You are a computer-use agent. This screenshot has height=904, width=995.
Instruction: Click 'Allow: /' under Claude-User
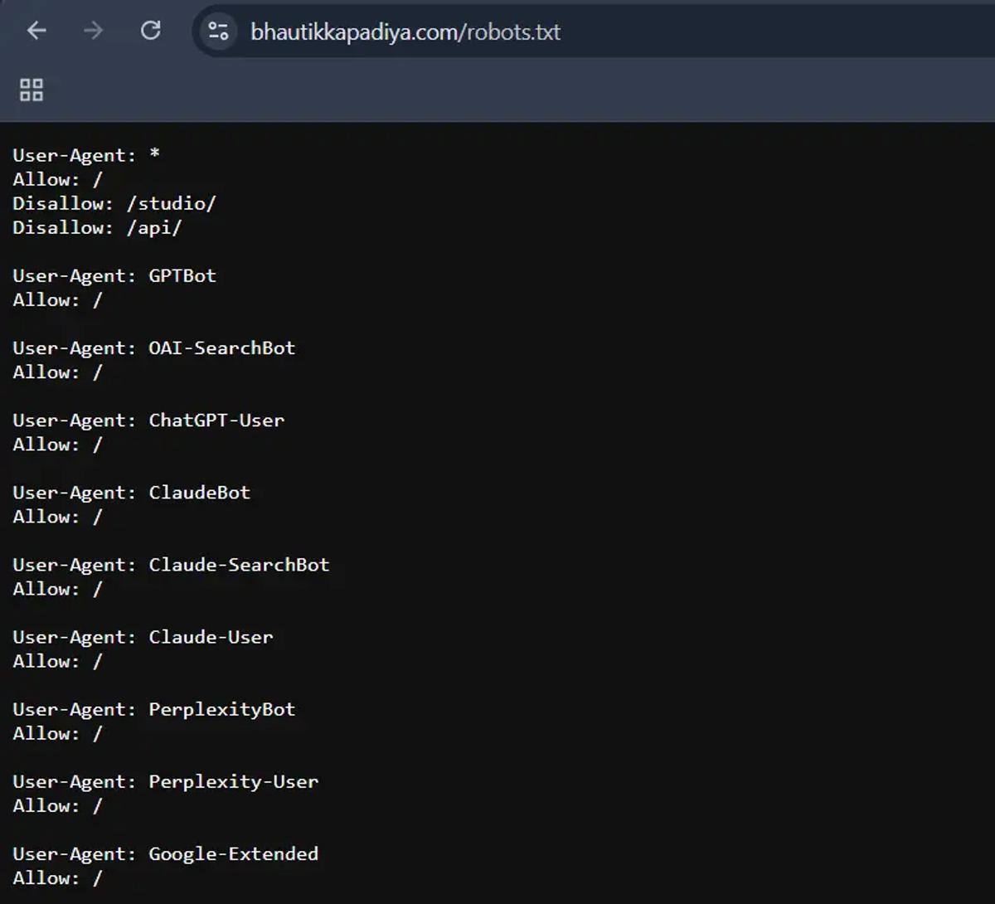point(57,660)
